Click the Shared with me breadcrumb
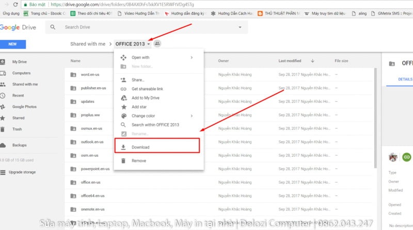 88,44
